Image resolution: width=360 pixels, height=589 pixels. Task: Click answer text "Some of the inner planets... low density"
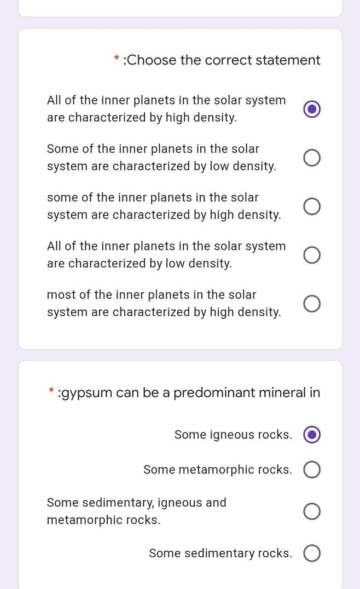(x=162, y=157)
